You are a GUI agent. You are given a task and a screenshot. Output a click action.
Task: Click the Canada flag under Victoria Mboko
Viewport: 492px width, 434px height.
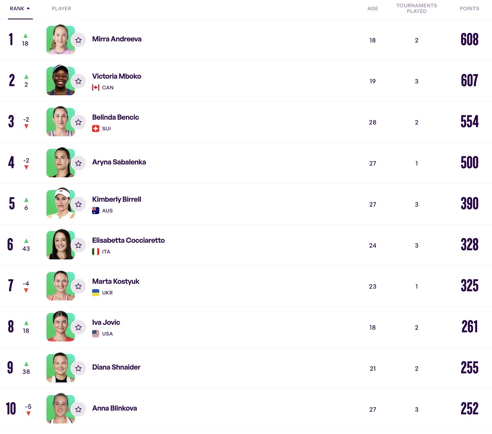click(x=96, y=87)
